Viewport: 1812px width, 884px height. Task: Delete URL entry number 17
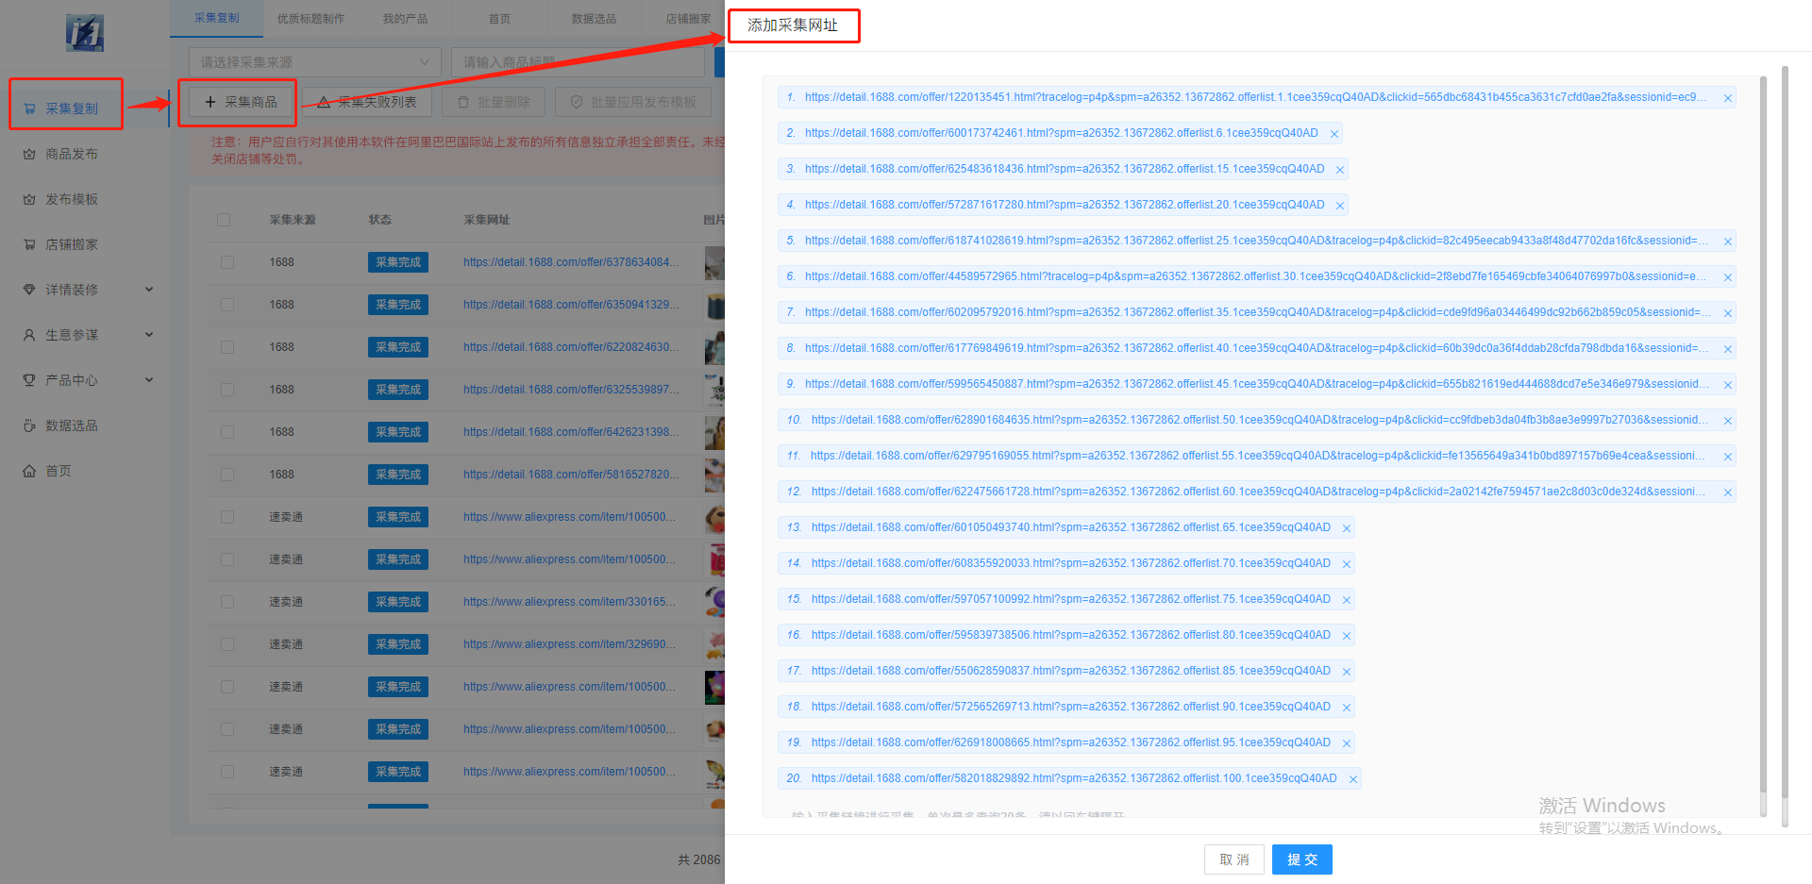[x=1346, y=672]
